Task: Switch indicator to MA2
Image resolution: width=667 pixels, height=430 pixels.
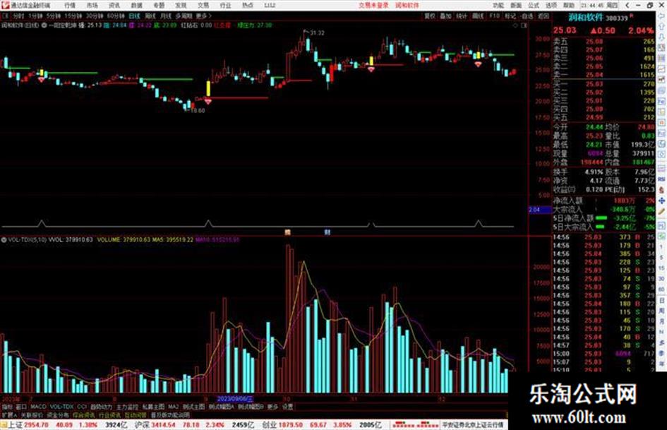Action: pos(173,407)
